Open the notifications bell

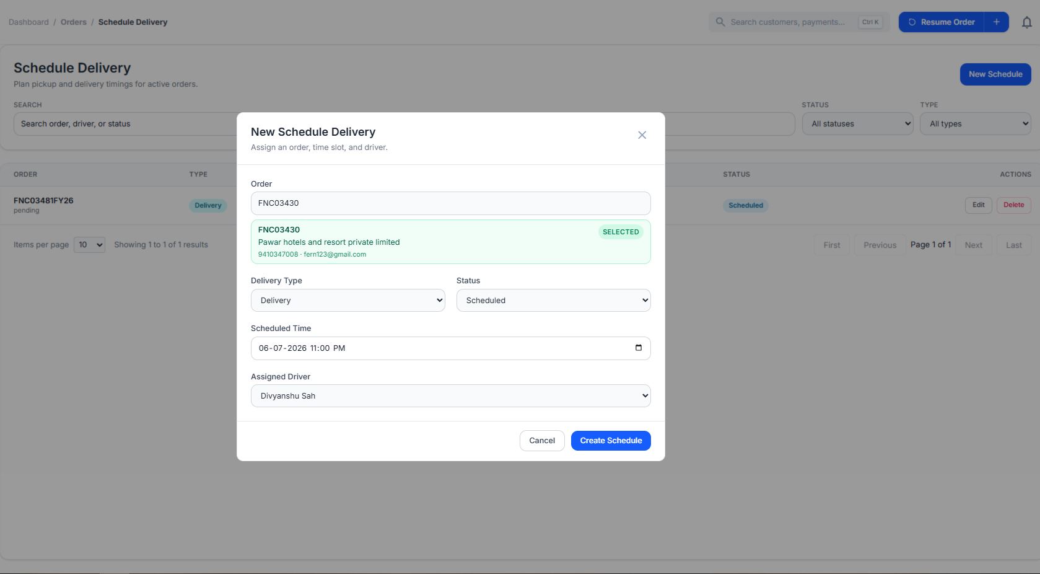click(x=1026, y=22)
